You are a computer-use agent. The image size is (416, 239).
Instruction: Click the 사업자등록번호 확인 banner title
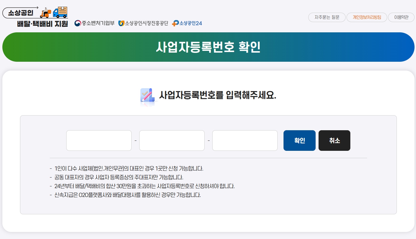point(208,47)
